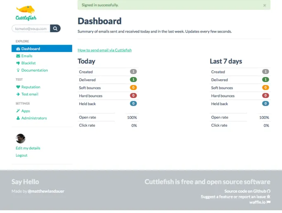Log out using the Logout link
The width and height of the screenshot is (282, 213).
pyautogui.click(x=21, y=156)
